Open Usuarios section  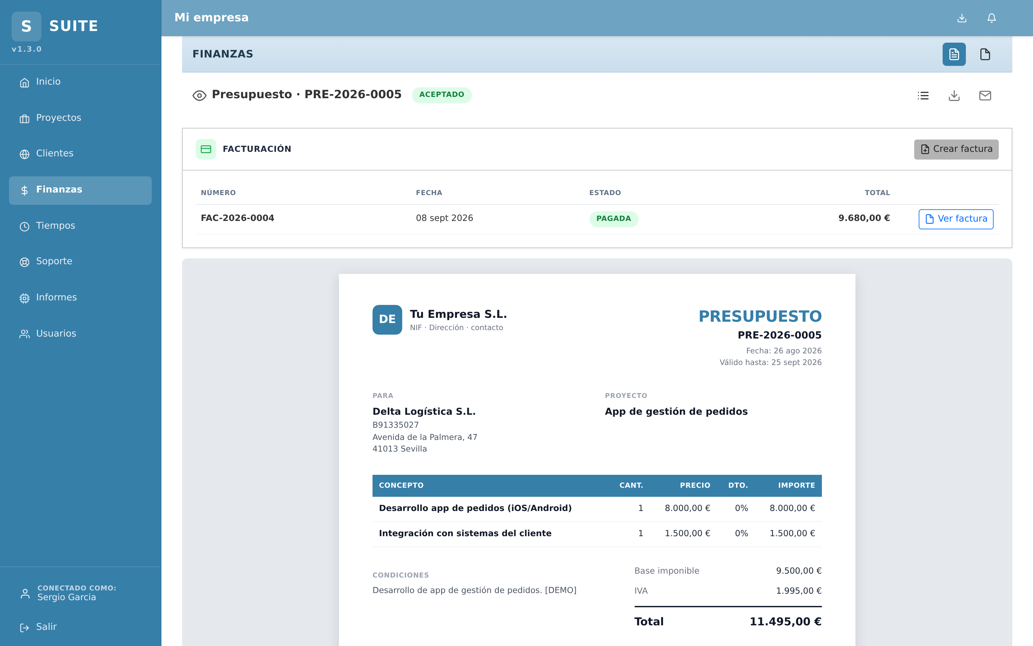tap(80, 334)
